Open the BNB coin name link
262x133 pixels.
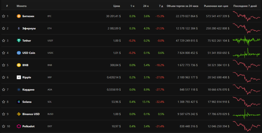pyautogui.click(x=25, y=65)
